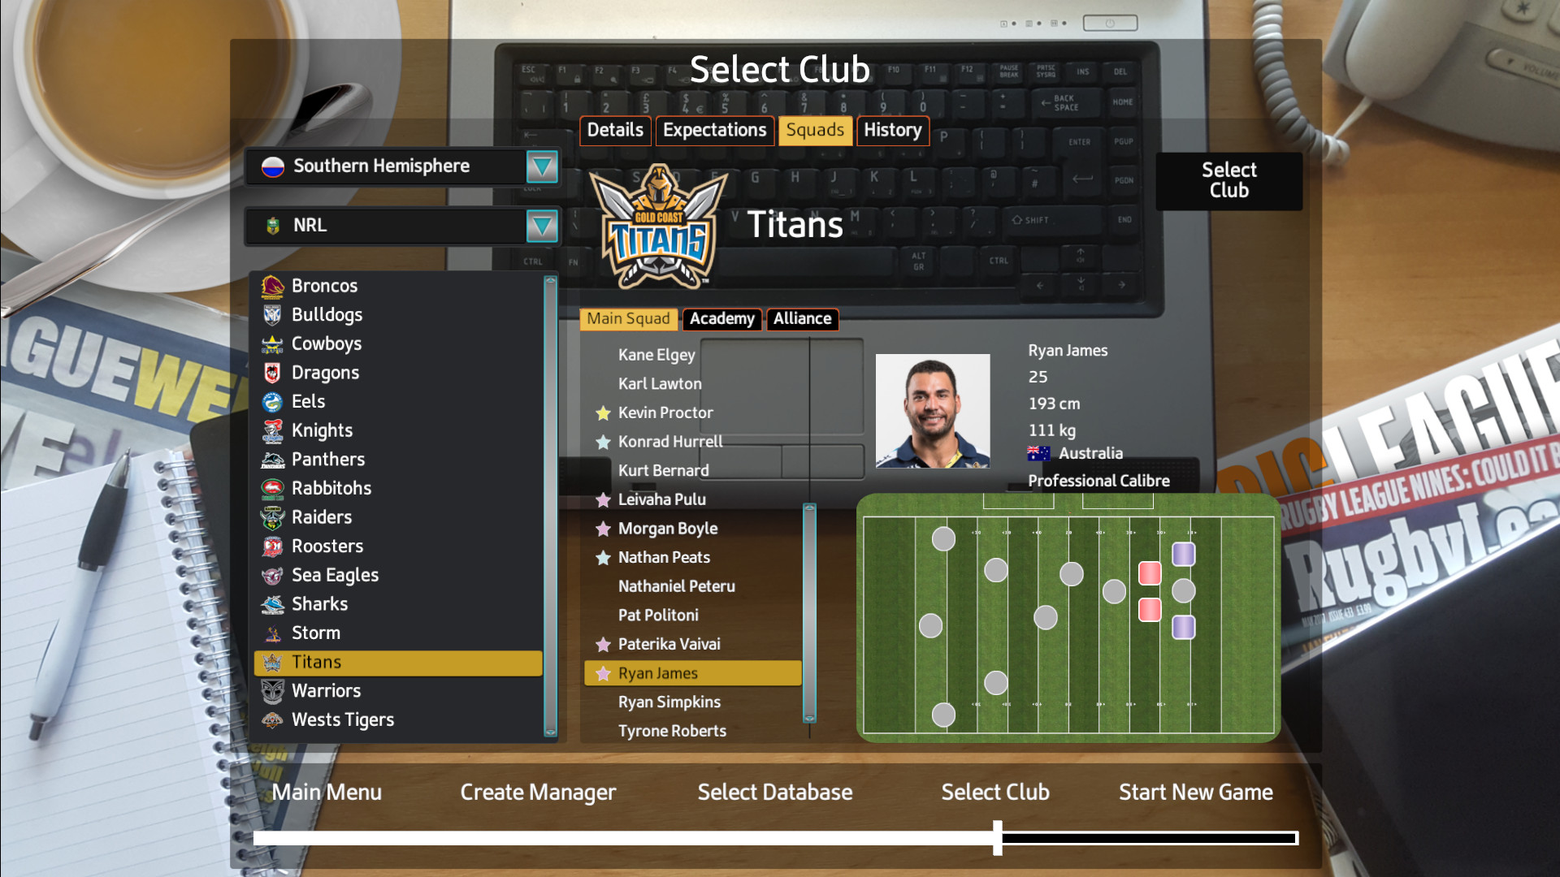Switch to the History tab

tap(892, 130)
